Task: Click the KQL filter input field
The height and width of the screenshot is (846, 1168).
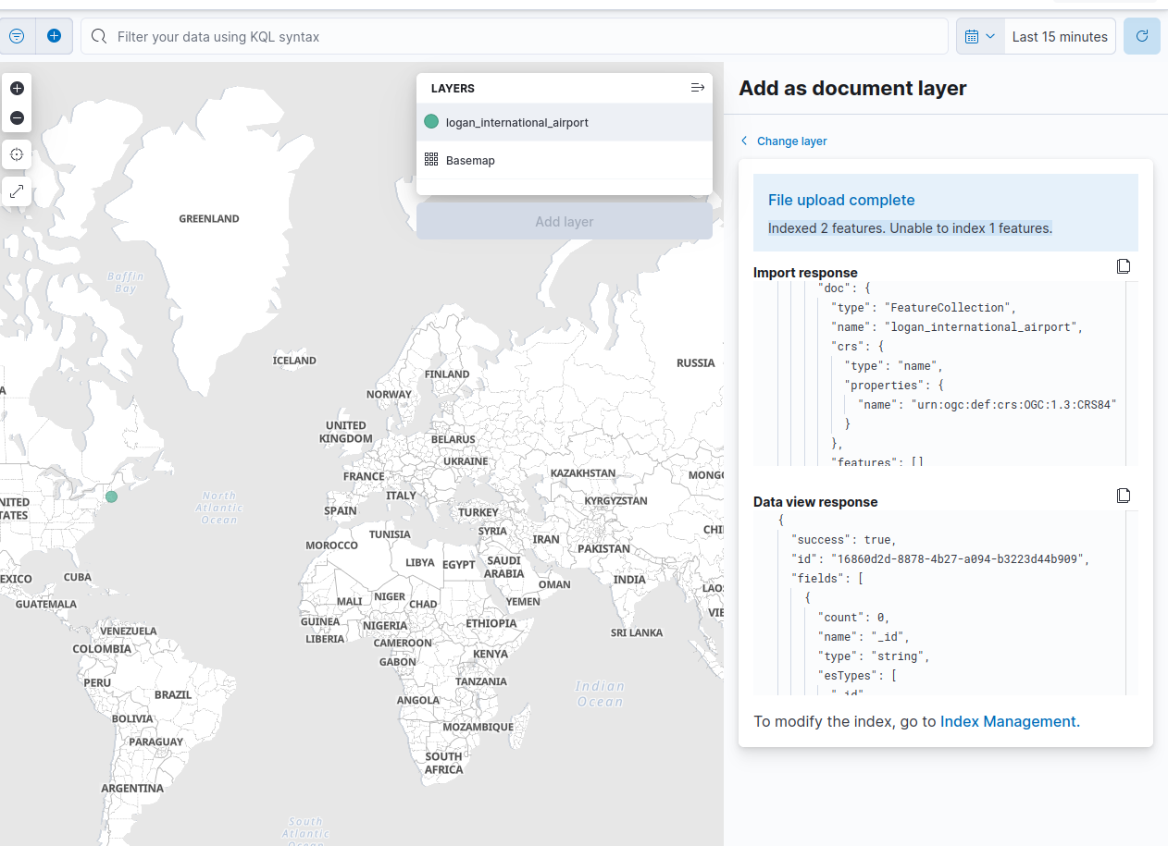Action: point(370,36)
